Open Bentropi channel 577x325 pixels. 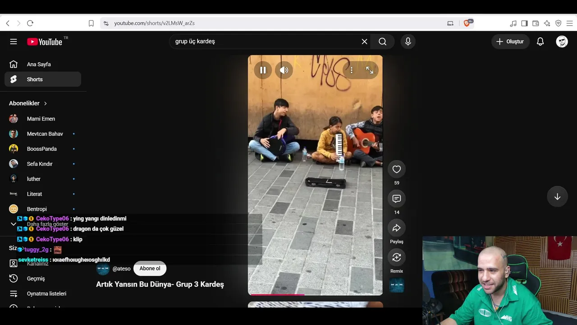(43, 209)
